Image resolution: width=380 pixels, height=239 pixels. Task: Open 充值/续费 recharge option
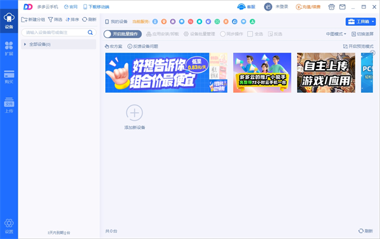coord(308,7)
